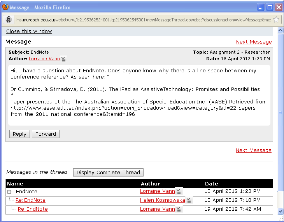Viewport: 284px width, 222px height.
Task: Click the vertical scrollbar thumb
Action: [280, 112]
